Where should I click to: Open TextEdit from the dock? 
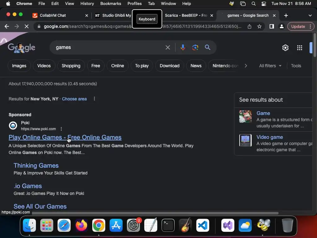(151, 225)
